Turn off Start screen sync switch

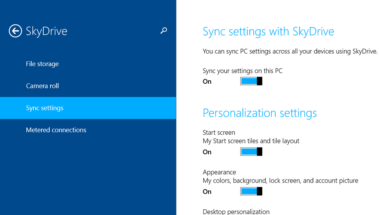coord(251,152)
